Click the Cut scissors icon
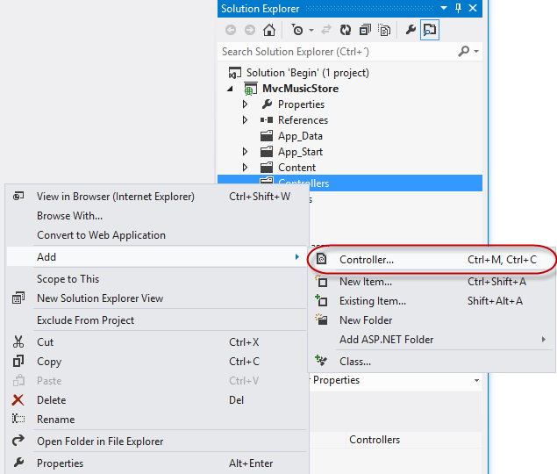 point(18,342)
